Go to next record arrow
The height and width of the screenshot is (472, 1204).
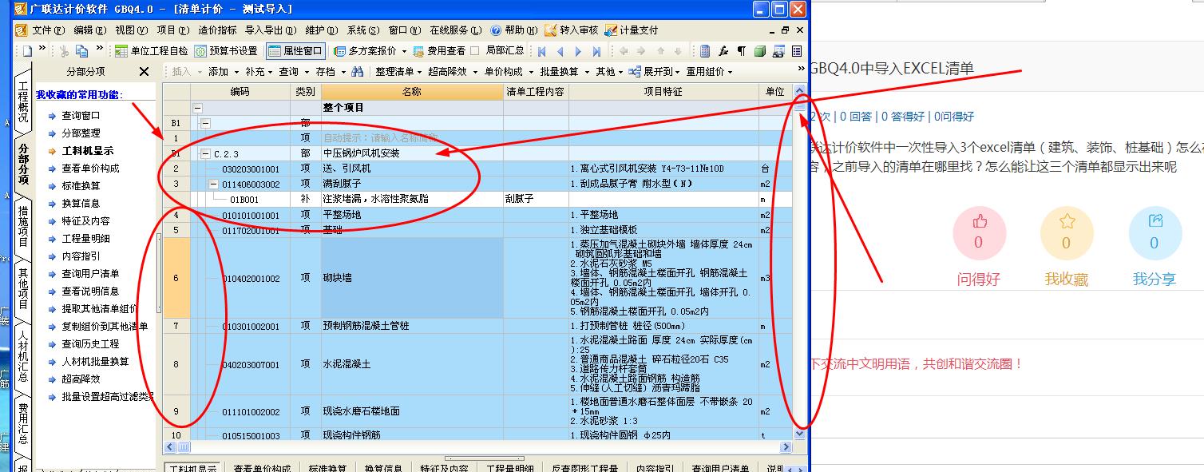578,51
